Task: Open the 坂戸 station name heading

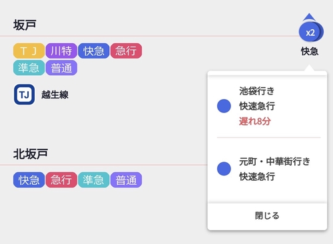Action: [x=25, y=25]
